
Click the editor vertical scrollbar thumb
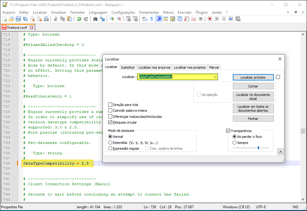pyautogui.click(x=303, y=131)
